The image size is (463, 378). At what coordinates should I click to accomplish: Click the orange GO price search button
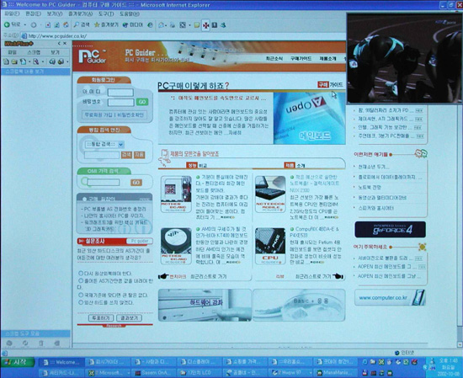click(136, 182)
